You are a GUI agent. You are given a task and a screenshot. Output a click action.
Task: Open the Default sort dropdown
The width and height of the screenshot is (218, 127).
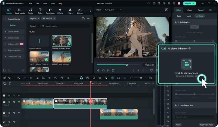[34, 26]
